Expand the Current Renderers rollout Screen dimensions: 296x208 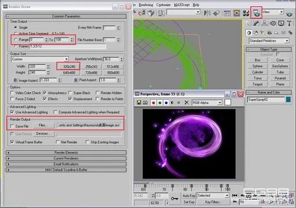[66, 158]
